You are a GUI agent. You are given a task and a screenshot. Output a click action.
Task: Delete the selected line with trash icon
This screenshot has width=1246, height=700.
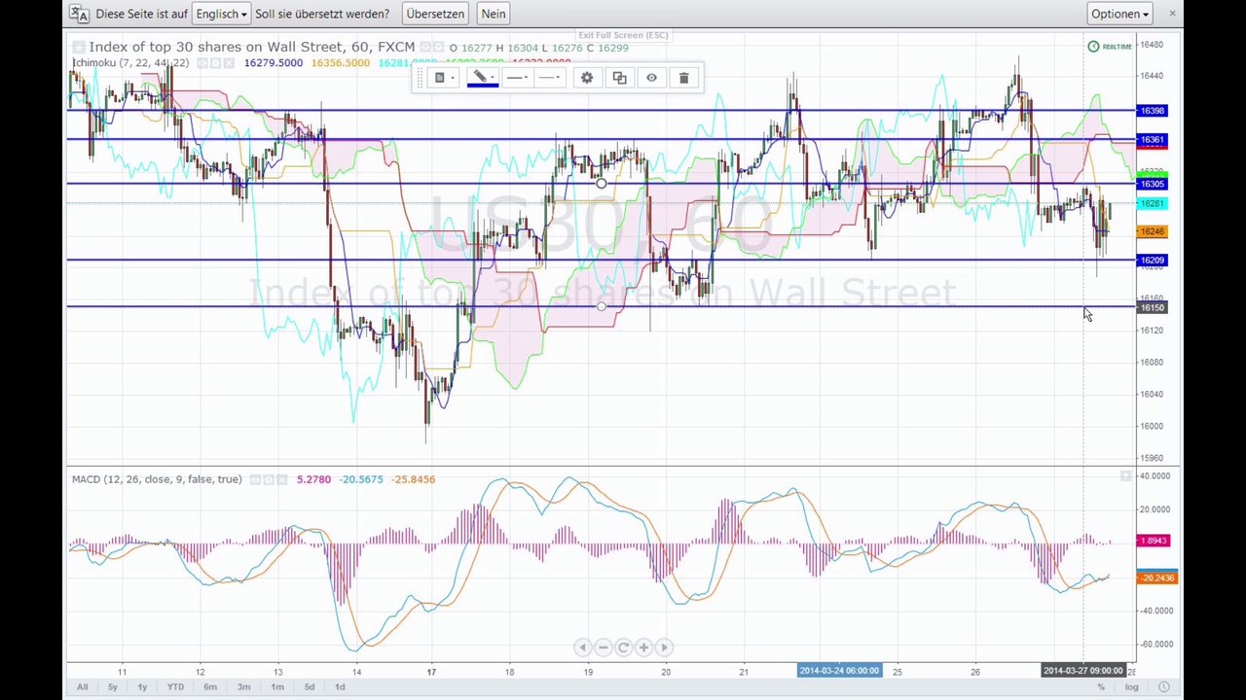(x=683, y=78)
